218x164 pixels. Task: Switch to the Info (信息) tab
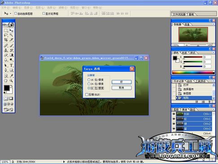click(187, 24)
